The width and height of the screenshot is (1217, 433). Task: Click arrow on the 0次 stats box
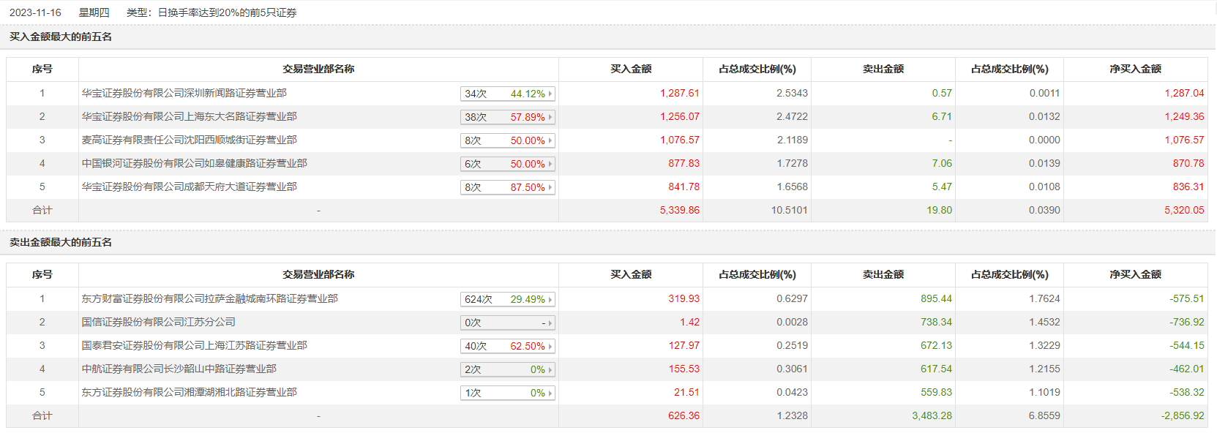pos(550,323)
